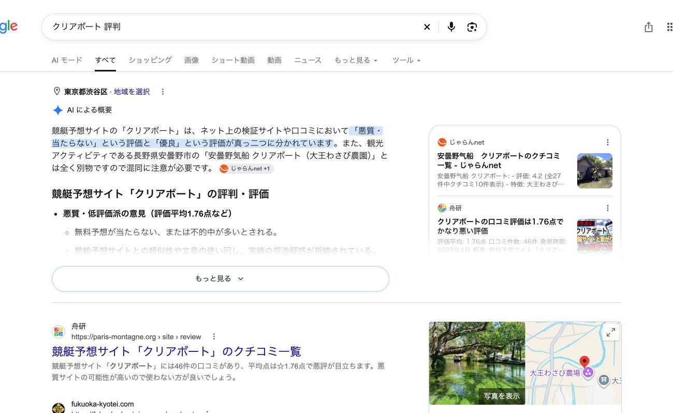The height and width of the screenshot is (413, 673).
Task: Expand the map with the fullscreen icon
Action: (x=611, y=332)
